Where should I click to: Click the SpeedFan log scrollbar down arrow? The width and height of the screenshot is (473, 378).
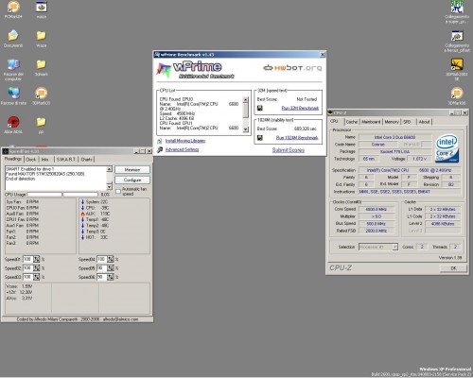(x=110, y=187)
